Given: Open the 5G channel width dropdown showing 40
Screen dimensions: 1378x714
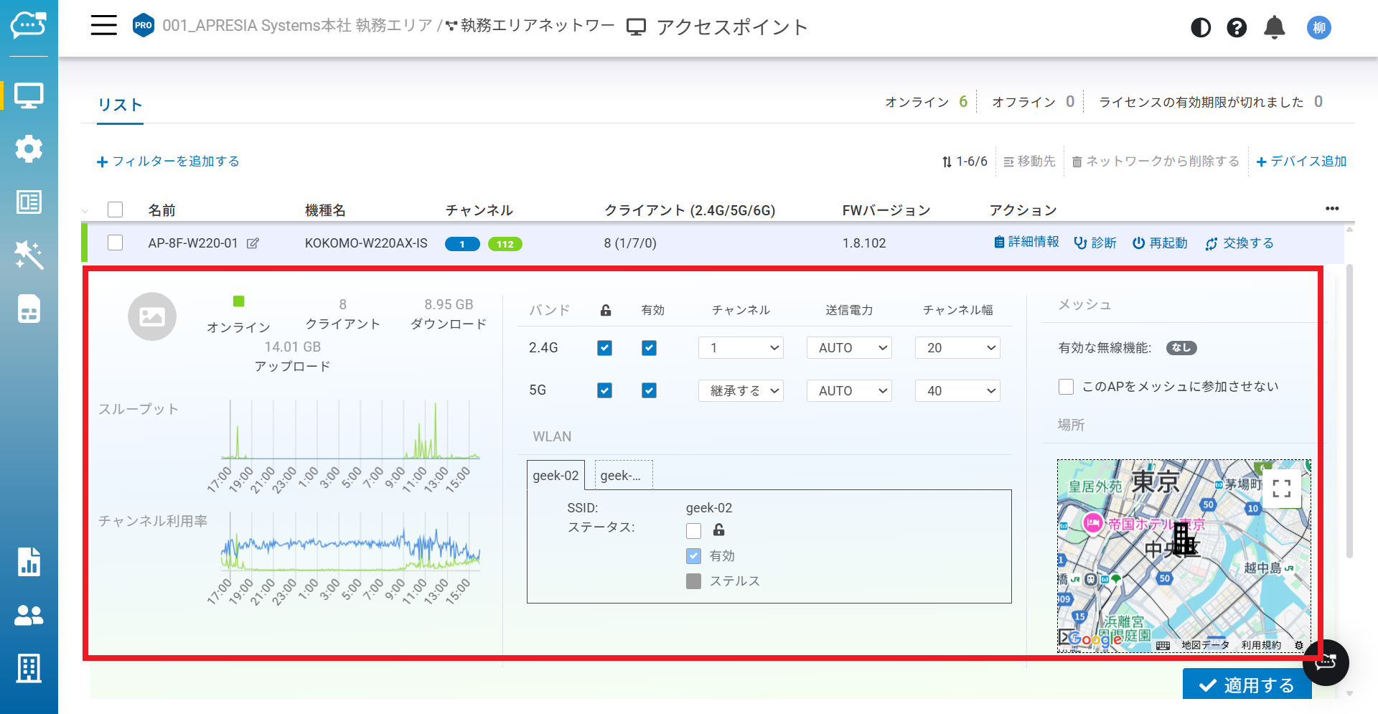Looking at the screenshot, I should coord(957,391).
